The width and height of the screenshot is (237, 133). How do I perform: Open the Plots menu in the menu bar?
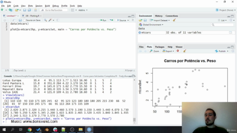point(30,6)
